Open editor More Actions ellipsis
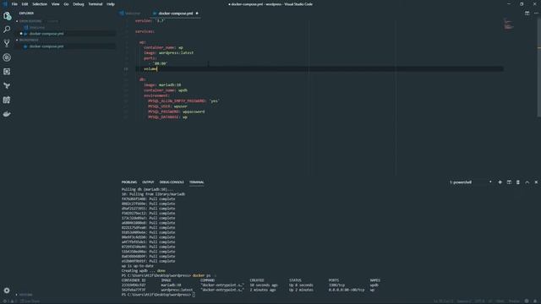The image size is (541, 304). 536,14
